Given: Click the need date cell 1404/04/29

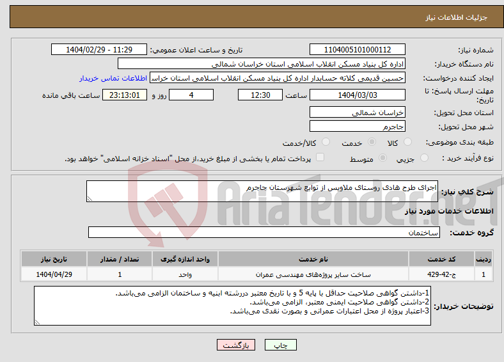Looking at the screenshot, I should point(54,274).
